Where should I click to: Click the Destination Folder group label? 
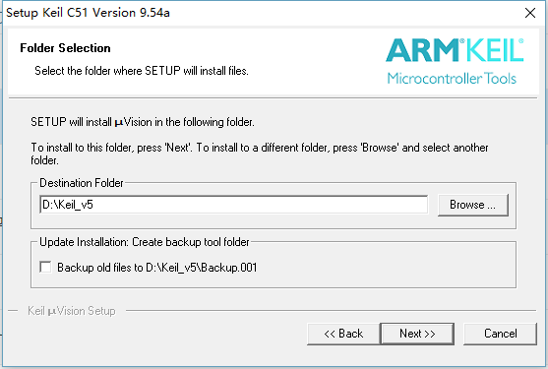(x=82, y=183)
